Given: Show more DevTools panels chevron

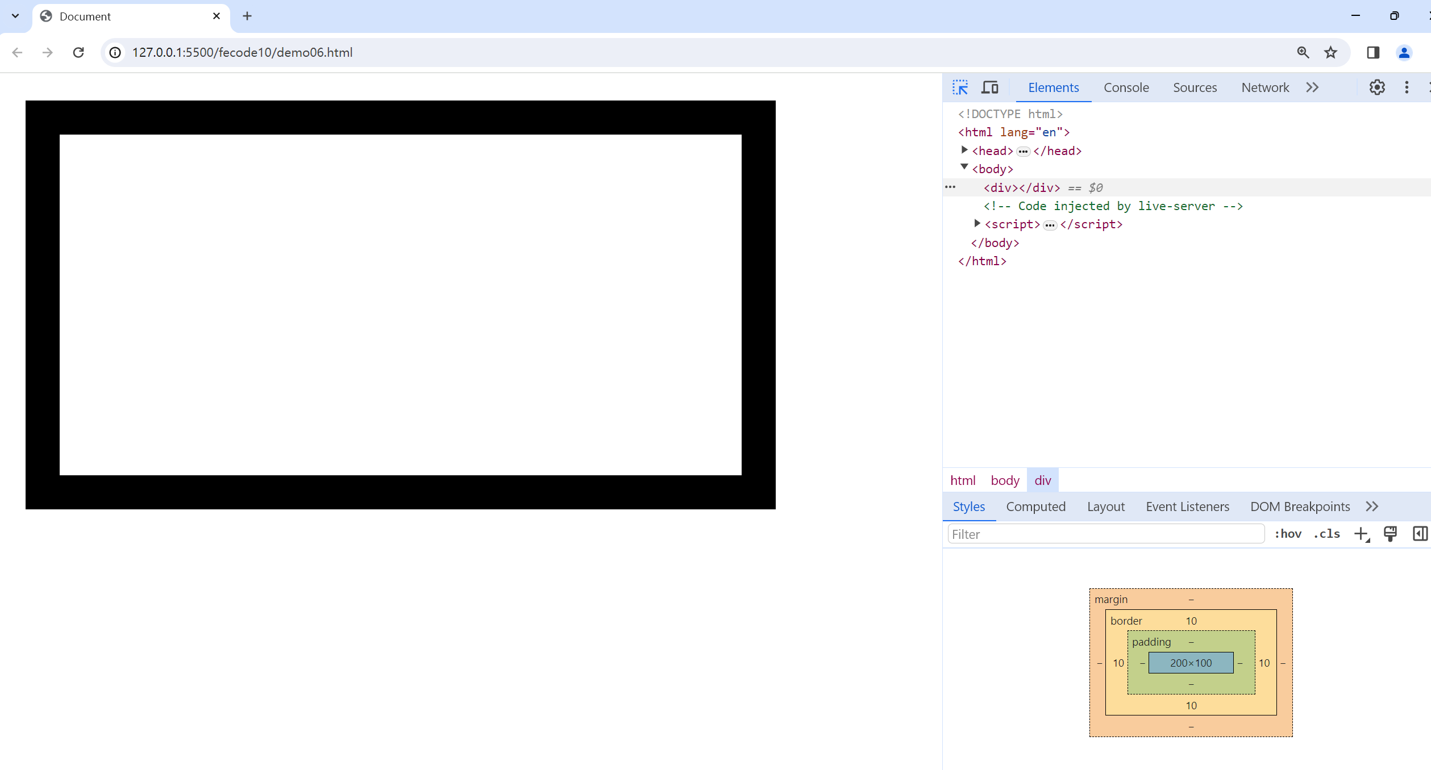Looking at the screenshot, I should [1312, 87].
